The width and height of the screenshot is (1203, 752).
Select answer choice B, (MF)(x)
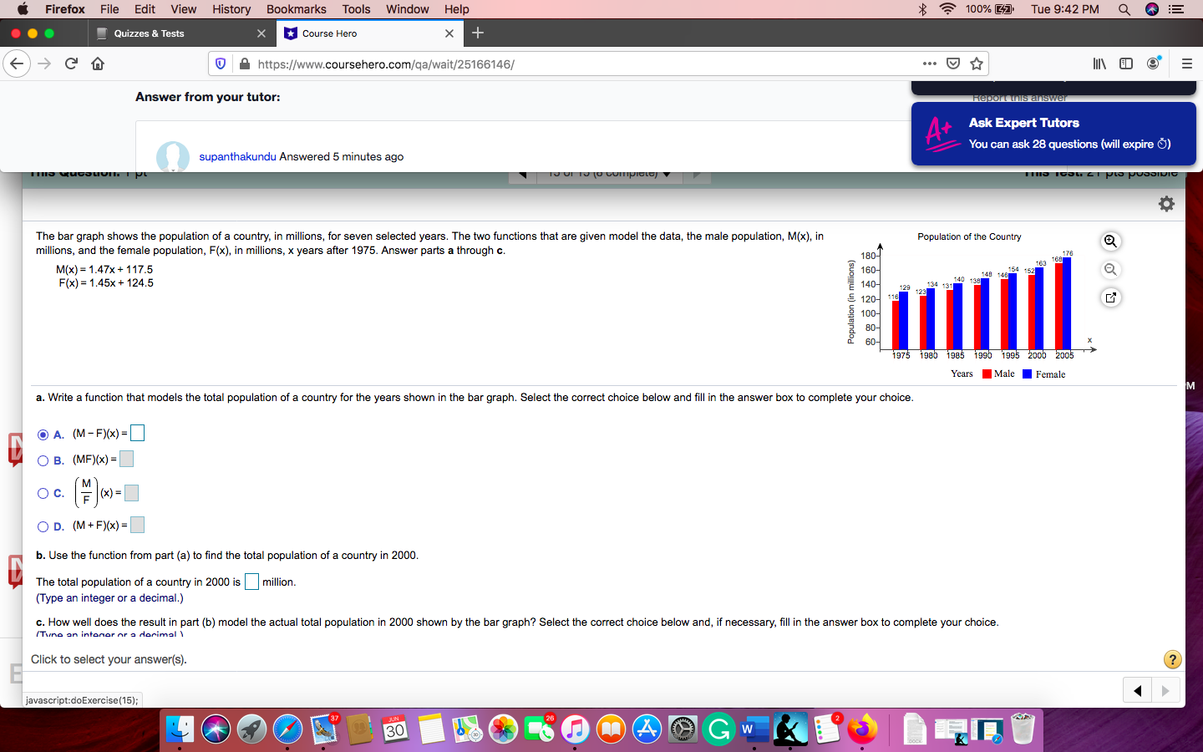(x=43, y=459)
